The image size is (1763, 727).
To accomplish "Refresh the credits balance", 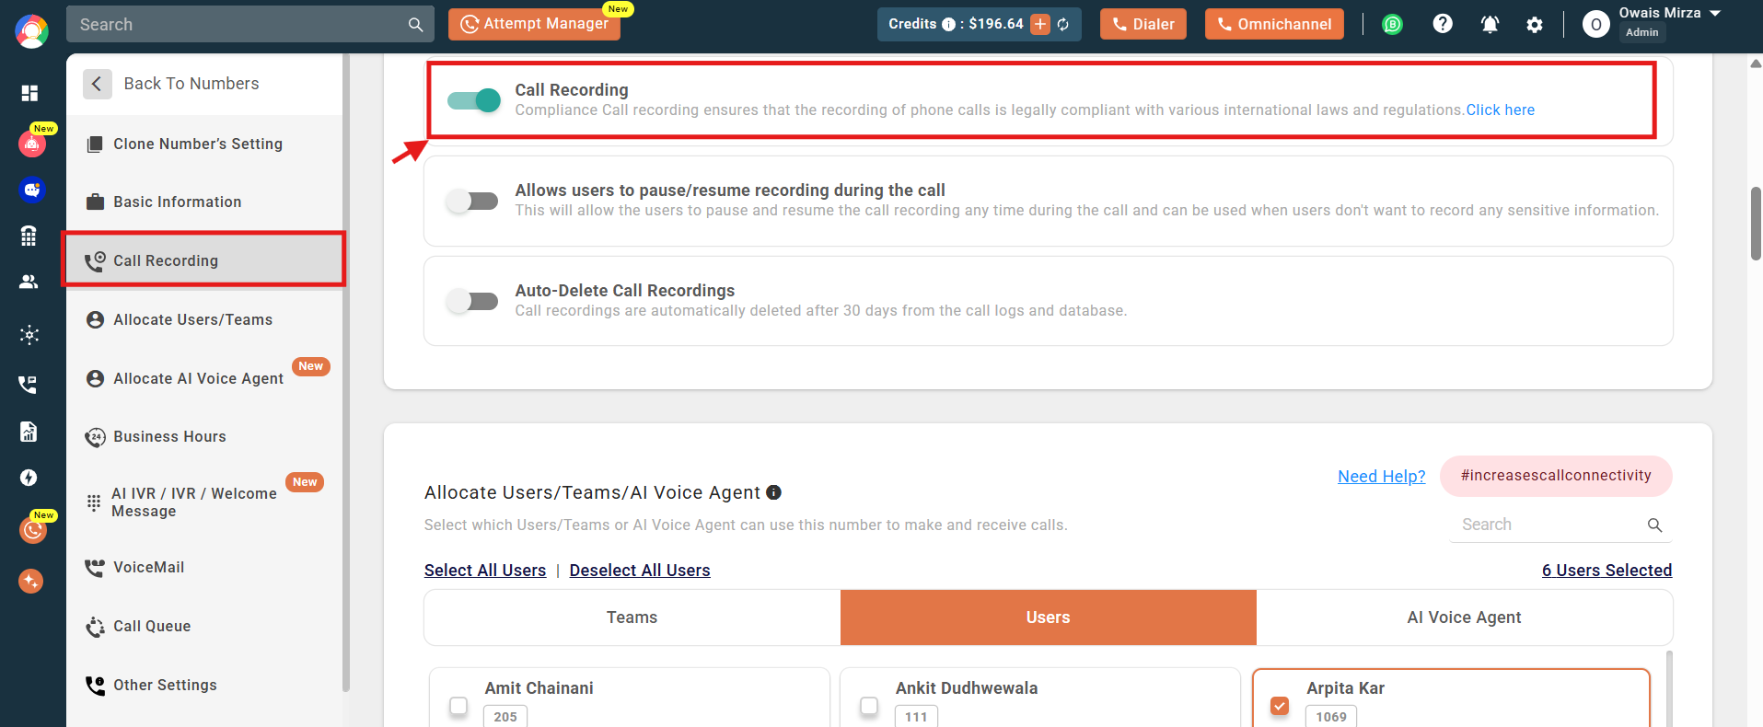I will point(1063,24).
